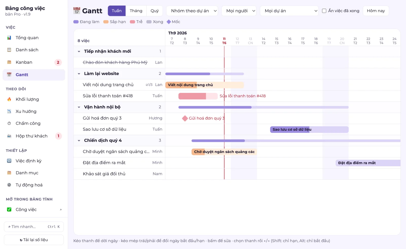The image size is (406, 249).
Task: Open task Chào đón khách hàng Phú Mỹ
Action: click(x=115, y=62)
